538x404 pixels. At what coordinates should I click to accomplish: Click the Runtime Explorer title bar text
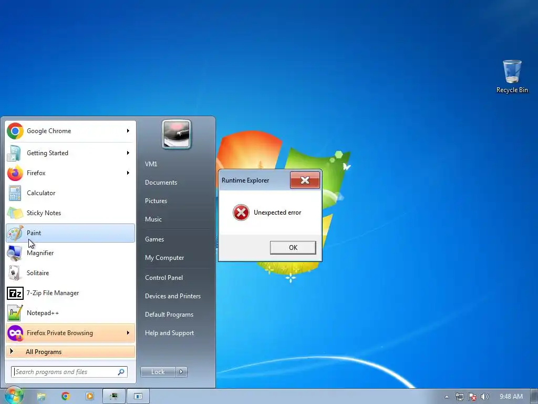coord(245,180)
